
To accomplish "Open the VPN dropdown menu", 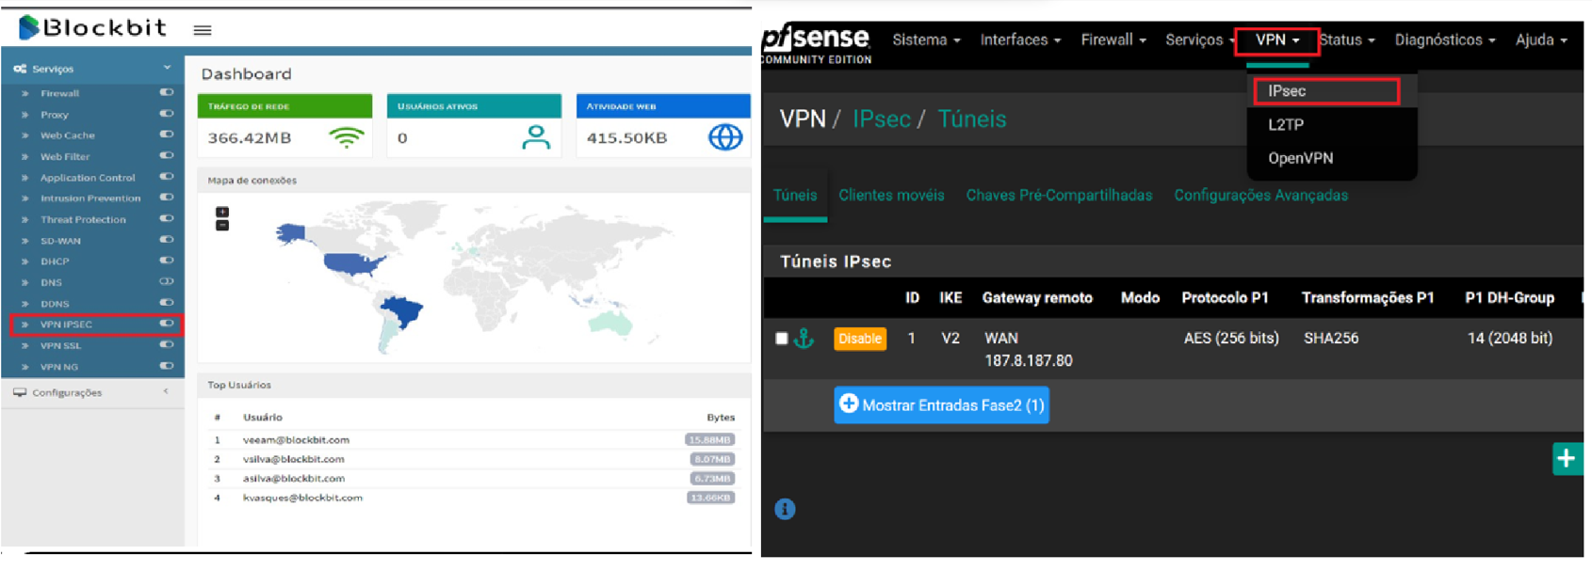I will [1277, 40].
